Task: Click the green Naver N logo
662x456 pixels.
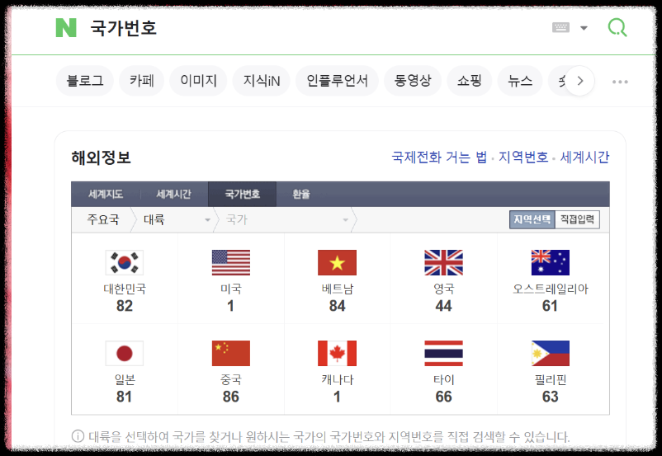Action: (66, 27)
